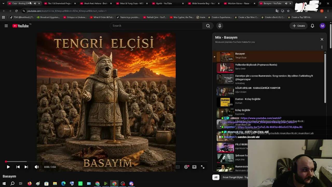Launch Firefox from the taskbar
The width and height of the screenshot is (332, 187).
[x=29, y=184]
